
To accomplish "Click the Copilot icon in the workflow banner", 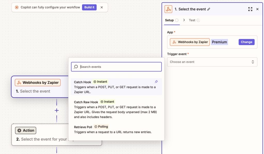I will (x=16, y=7).
